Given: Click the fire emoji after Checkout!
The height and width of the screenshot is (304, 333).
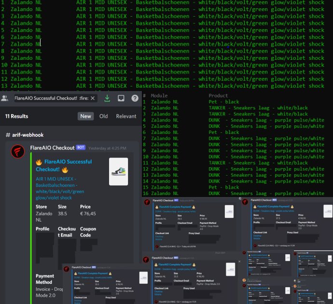Looking at the screenshot, I should (65, 170).
